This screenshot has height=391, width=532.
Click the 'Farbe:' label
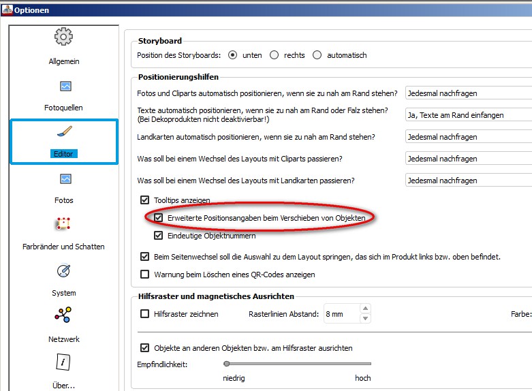coord(521,314)
